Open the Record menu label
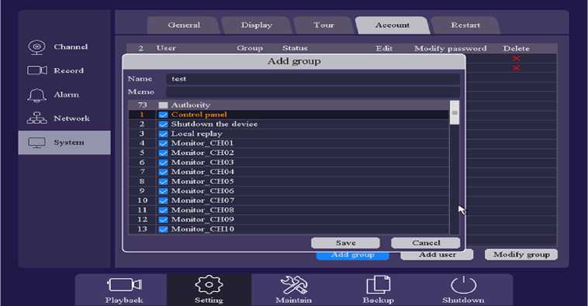The width and height of the screenshot is (588, 306). (68, 70)
